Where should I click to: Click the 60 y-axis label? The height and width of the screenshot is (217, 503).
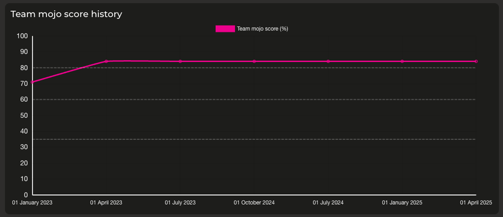pyautogui.click(x=25, y=99)
